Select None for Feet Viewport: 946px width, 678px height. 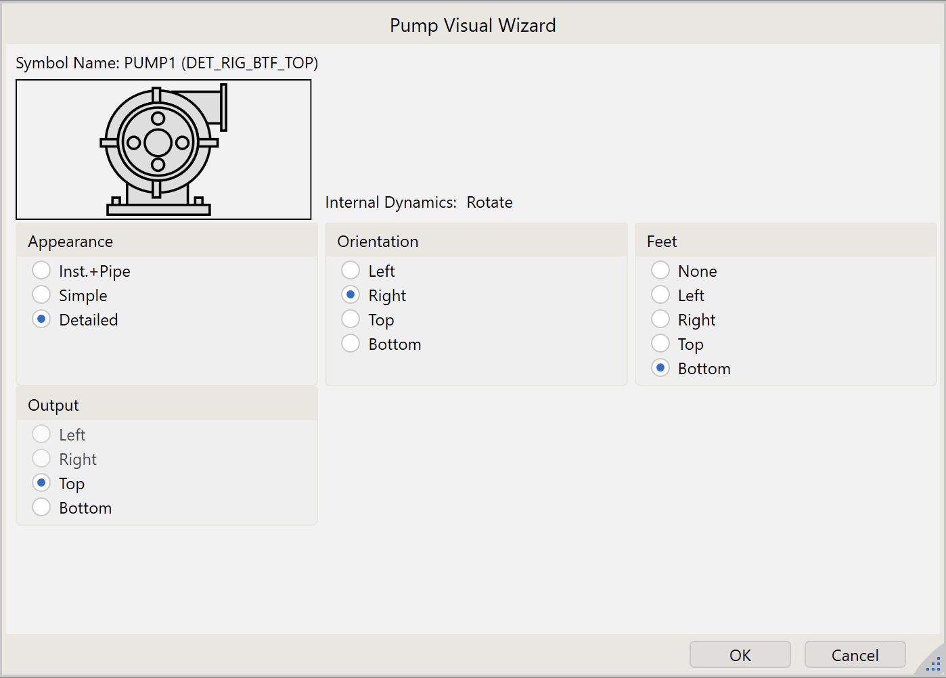pyautogui.click(x=660, y=271)
